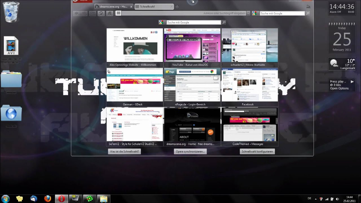This screenshot has height=203, width=361.
Task: Go forward with Opera's forward arrow
Action: point(84,13)
